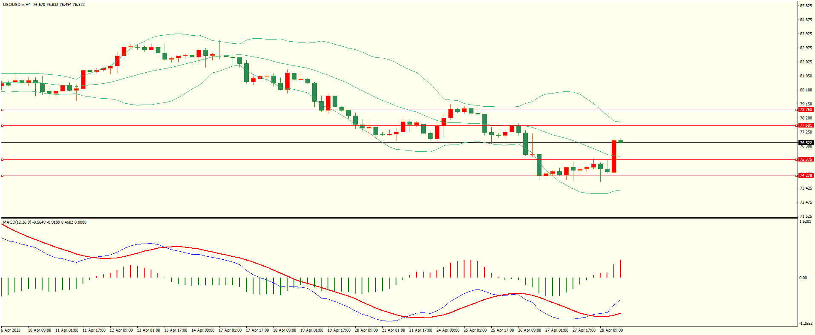Click the 19 Apr 17:00 time label
The image size is (815, 335).
(x=339, y=330)
